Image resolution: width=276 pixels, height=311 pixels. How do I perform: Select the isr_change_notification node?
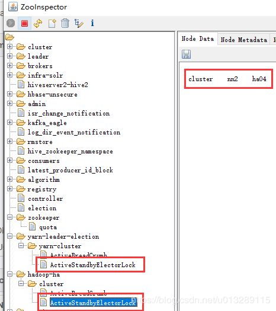coord(69,114)
